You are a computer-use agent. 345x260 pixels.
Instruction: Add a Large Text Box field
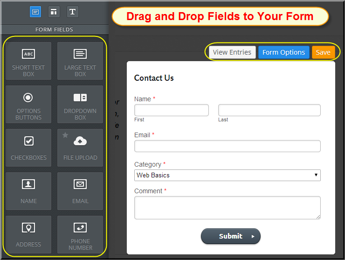click(x=80, y=61)
